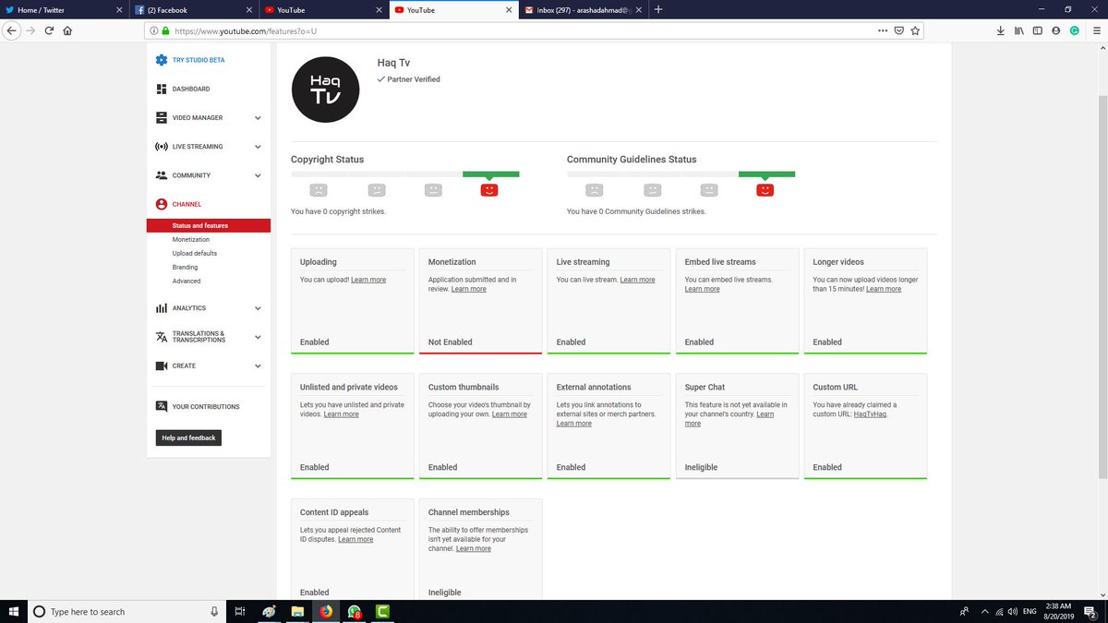Click the Channel account icon in sidebar
Image resolution: width=1108 pixels, height=623 pixels.
pos(162,204)
